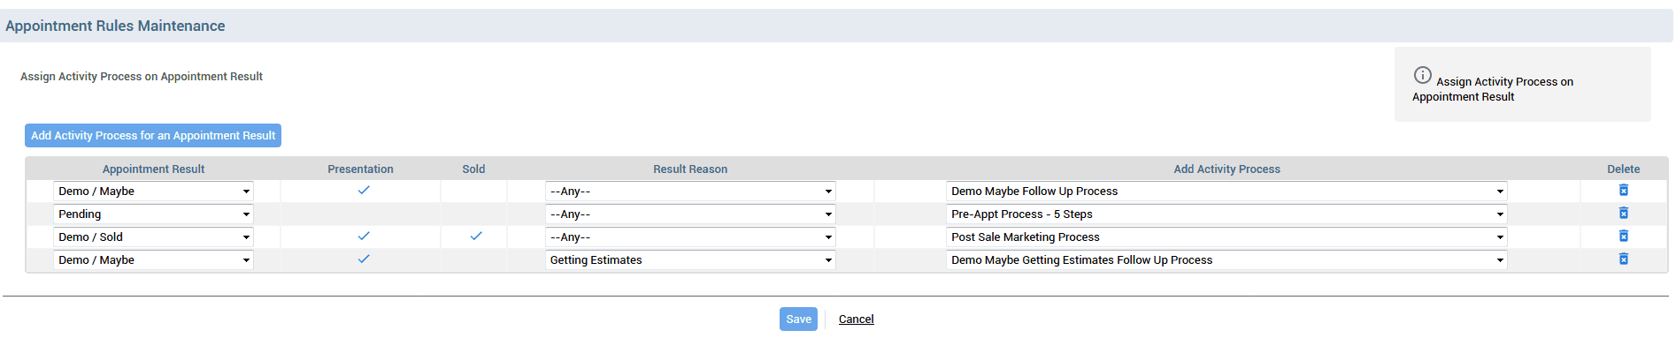Viewport: 1676px width, 353px height.
Task: Toggle the Sold checkmark for Demo / Sold
Action: 475,236
